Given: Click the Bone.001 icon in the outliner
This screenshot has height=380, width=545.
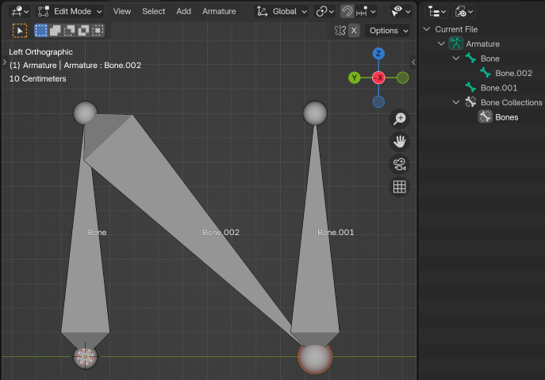Looking at the screenshot, I should [470, 87].
